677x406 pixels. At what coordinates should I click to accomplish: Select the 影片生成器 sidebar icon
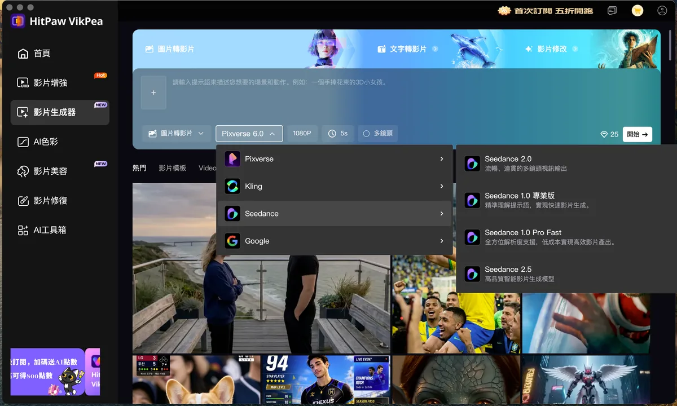click(23, 113)
